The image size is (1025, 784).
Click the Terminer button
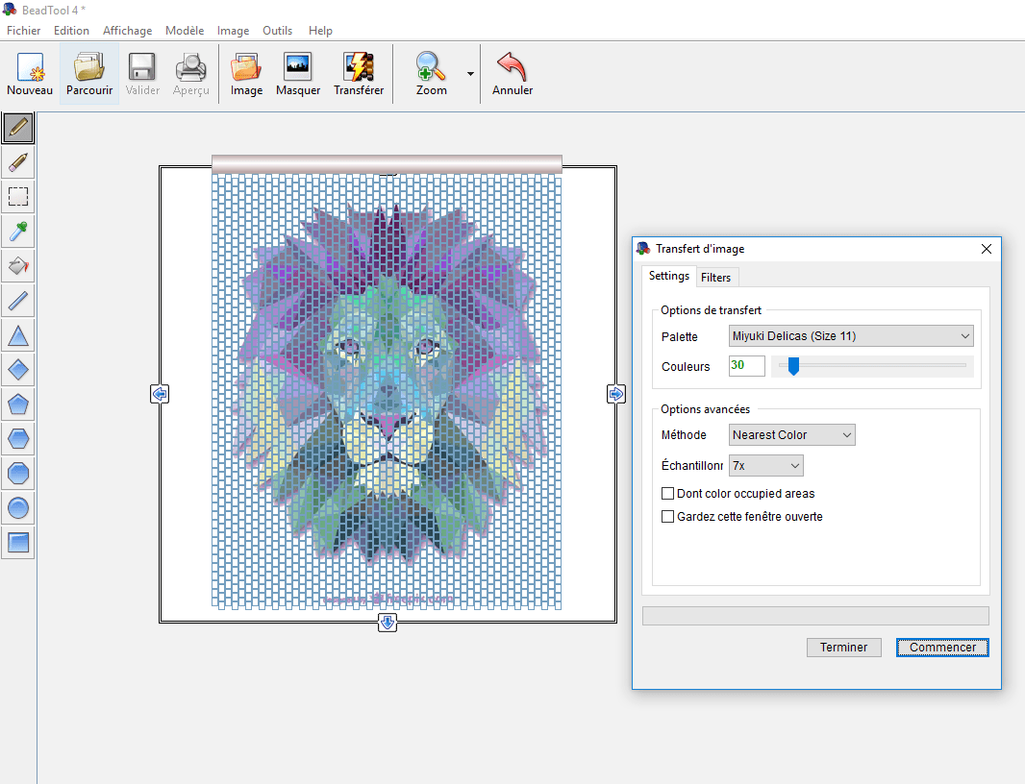843,648
